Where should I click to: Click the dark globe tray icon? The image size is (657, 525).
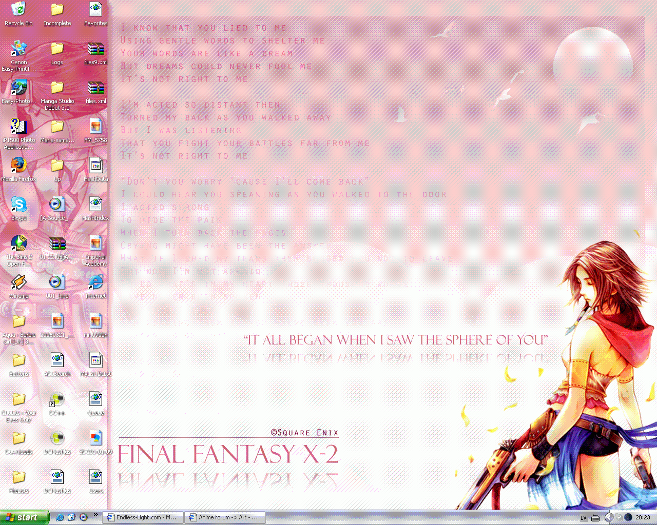628,517
